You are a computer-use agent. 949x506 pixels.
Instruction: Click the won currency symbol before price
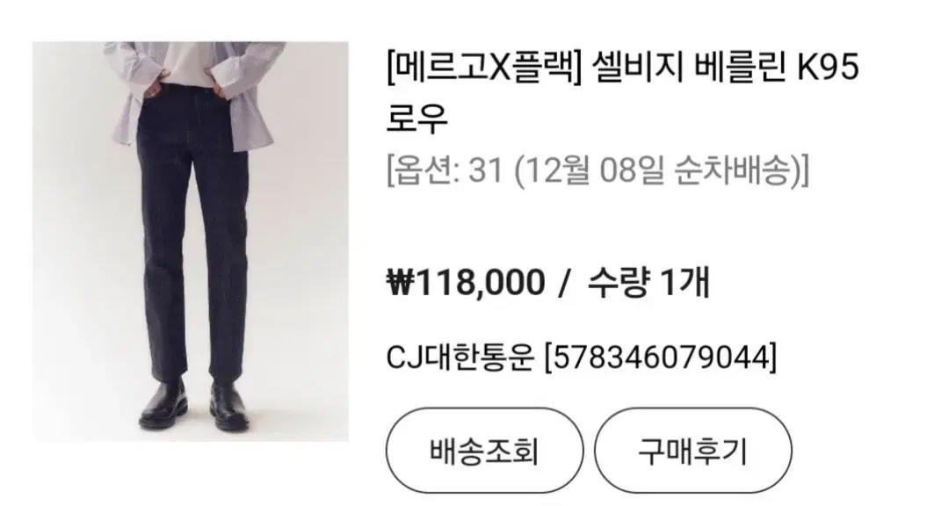400,283
